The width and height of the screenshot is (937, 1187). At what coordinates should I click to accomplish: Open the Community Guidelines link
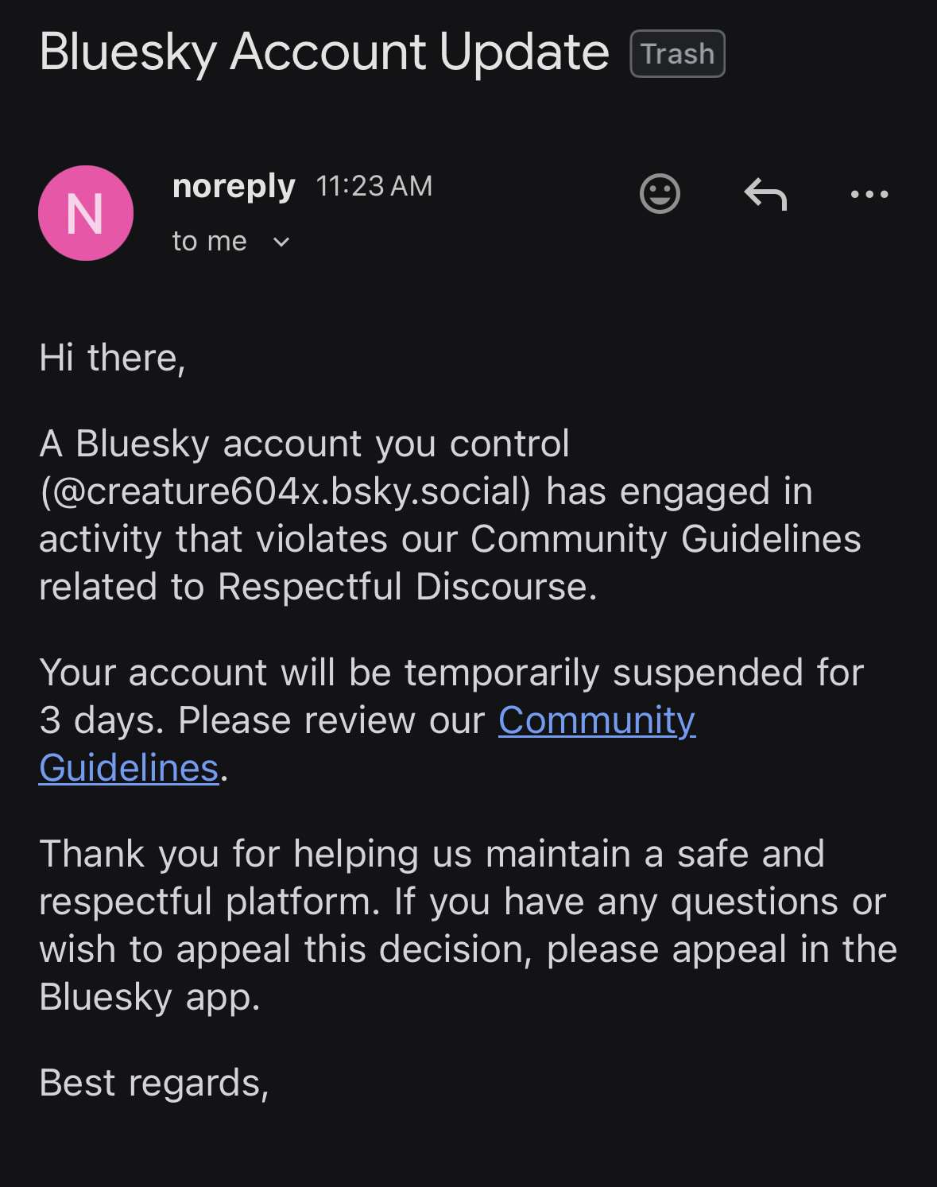click(596, 721)
